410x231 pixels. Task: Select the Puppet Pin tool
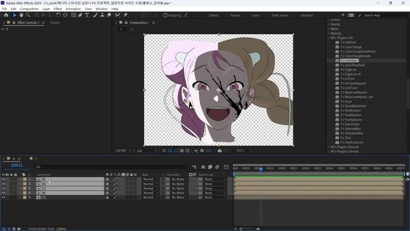[x=126, y=15]
